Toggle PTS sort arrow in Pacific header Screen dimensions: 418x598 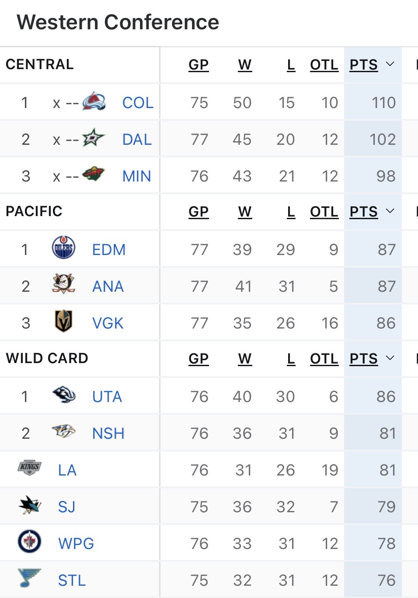pyautogui.click(x=390, y=211)
